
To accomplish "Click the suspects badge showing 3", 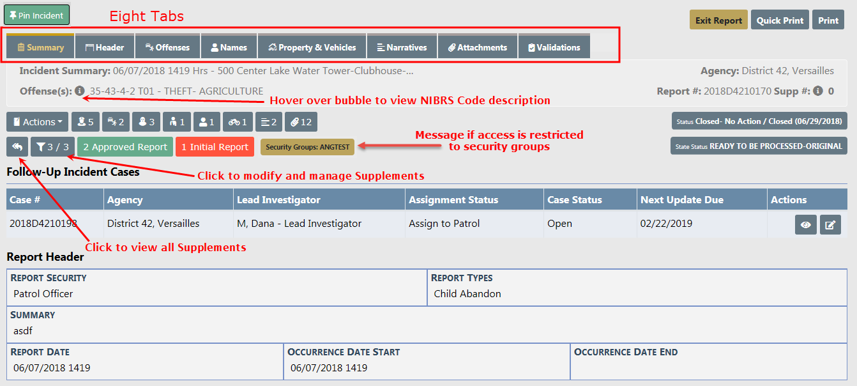I will click(147, 122).
